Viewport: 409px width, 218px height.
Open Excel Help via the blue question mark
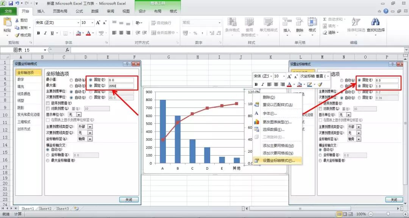point(386,11)
